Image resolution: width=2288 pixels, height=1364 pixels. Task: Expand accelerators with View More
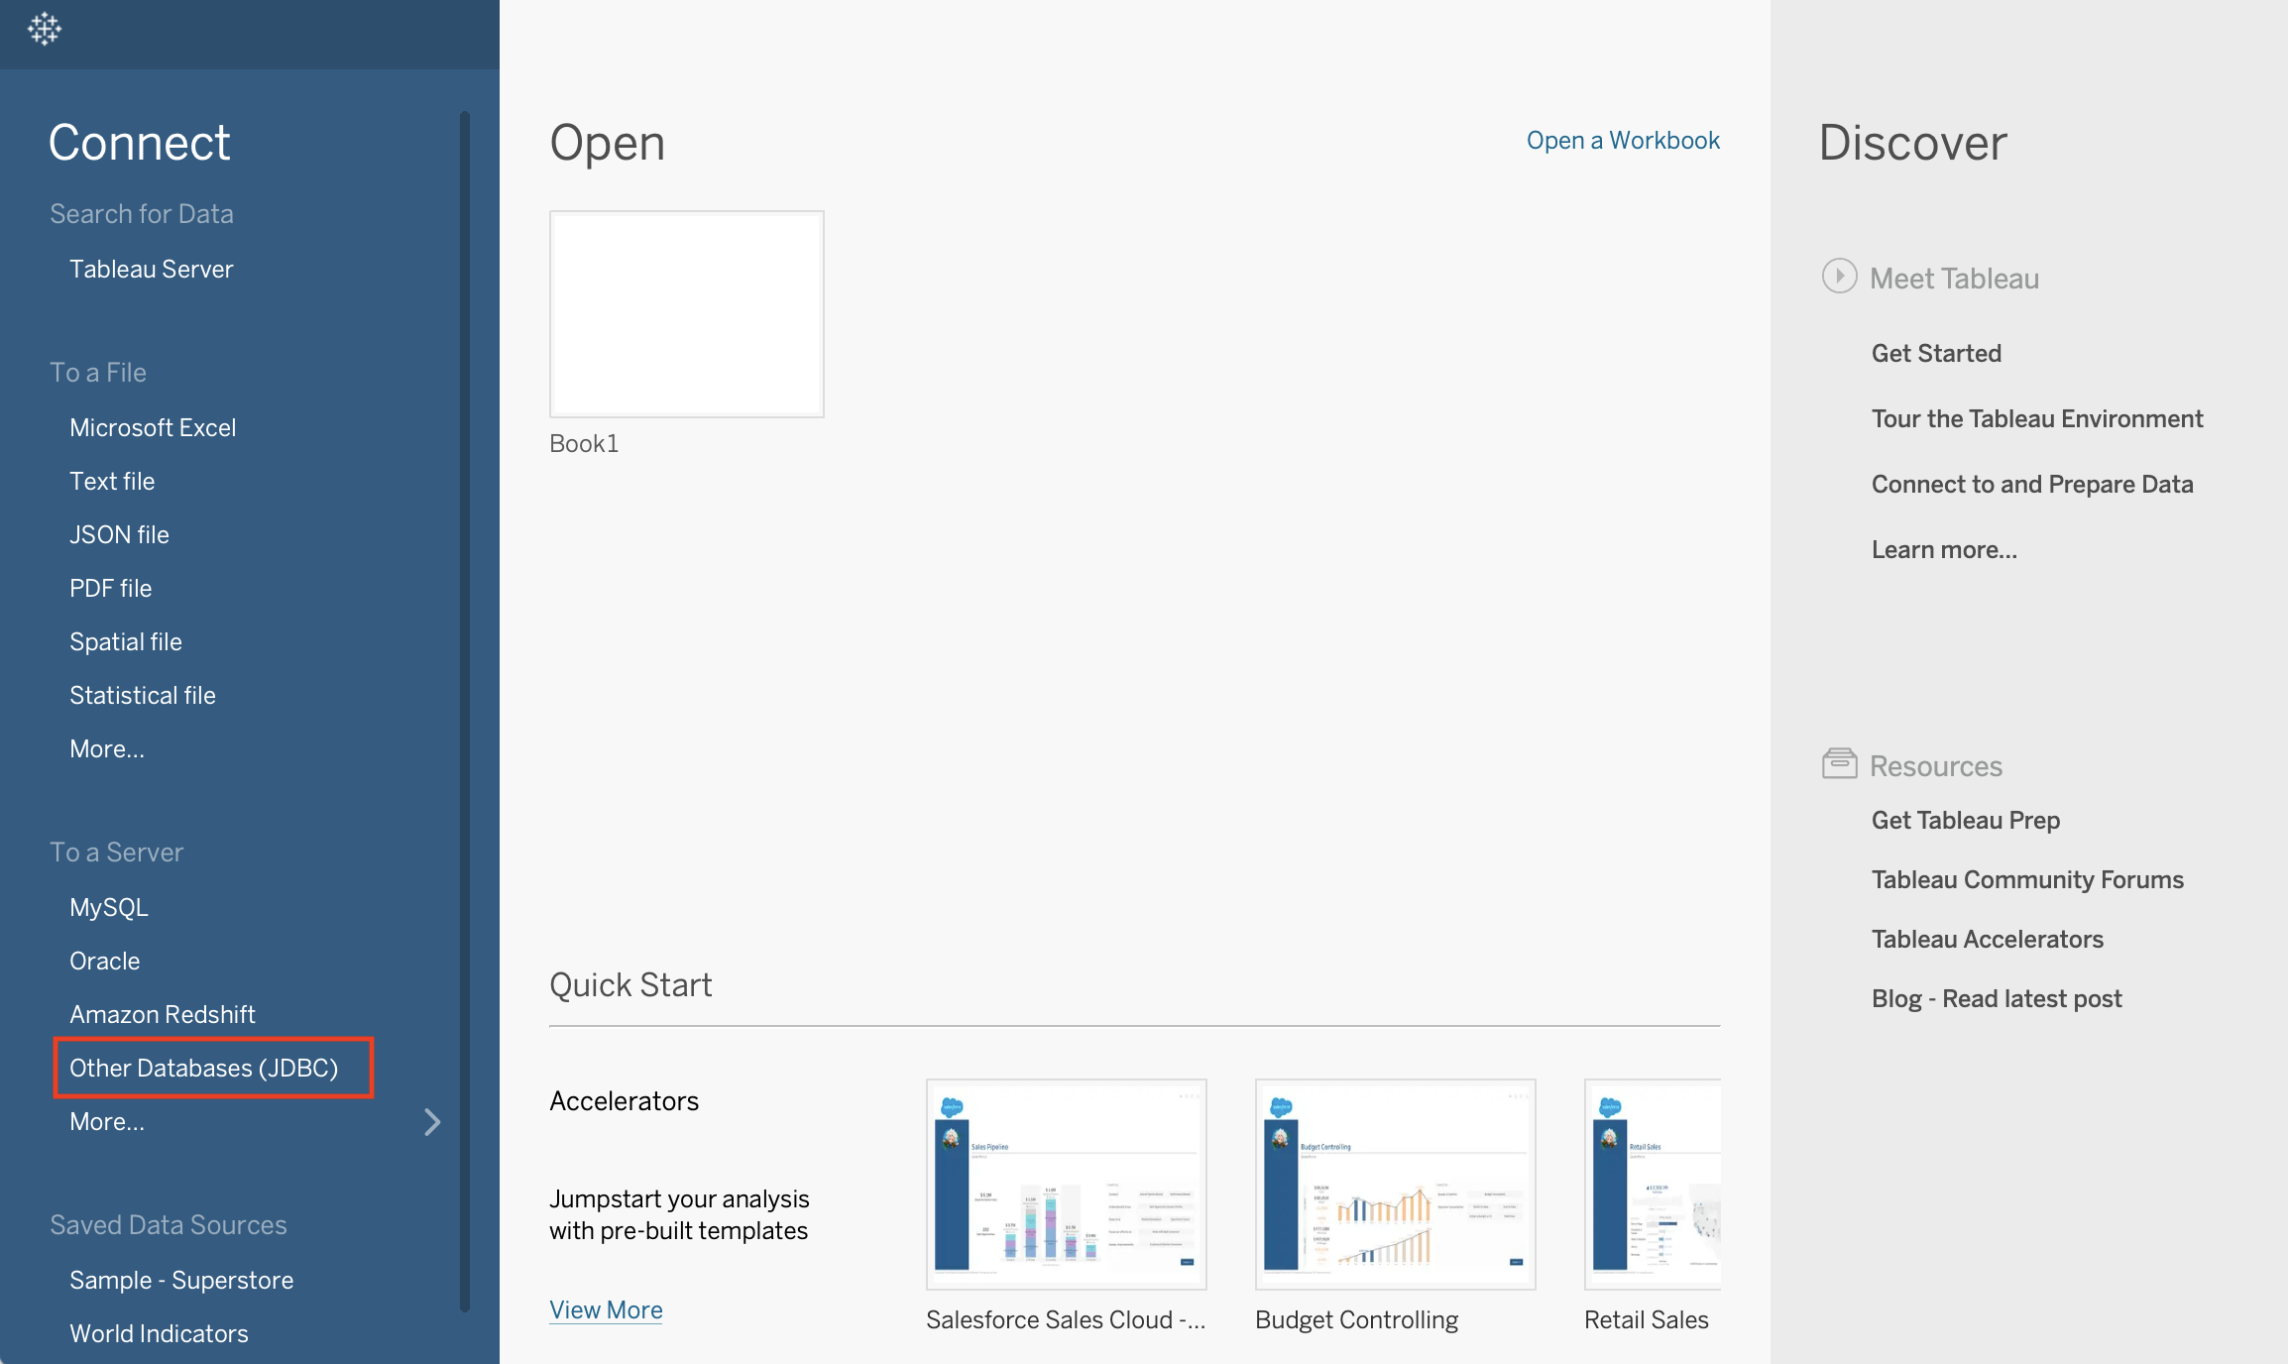[x=605, y=1309]
